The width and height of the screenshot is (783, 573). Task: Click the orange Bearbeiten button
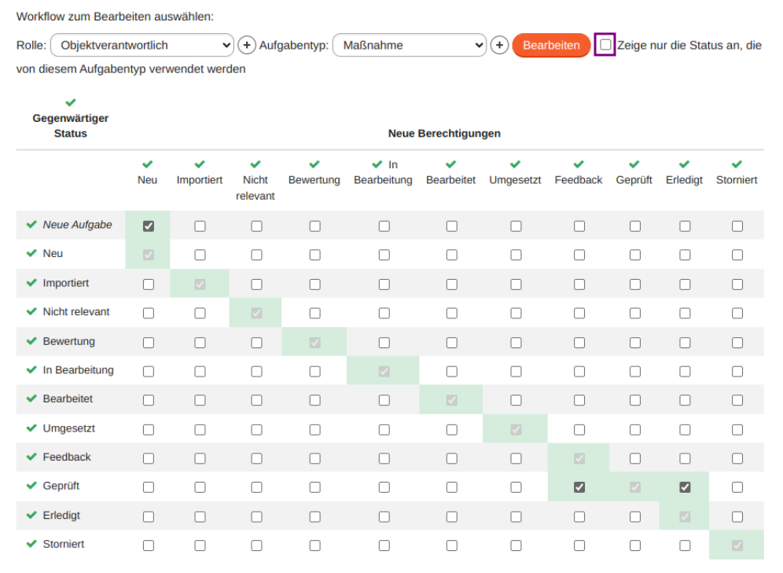(551, 45)
